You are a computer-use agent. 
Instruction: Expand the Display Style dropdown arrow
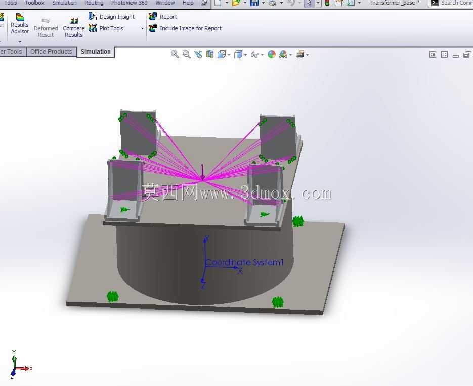tap(245, 55)
